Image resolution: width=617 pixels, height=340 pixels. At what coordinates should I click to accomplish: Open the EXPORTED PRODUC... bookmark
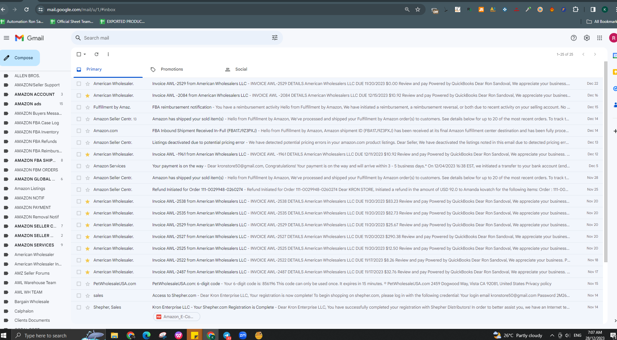122,22
